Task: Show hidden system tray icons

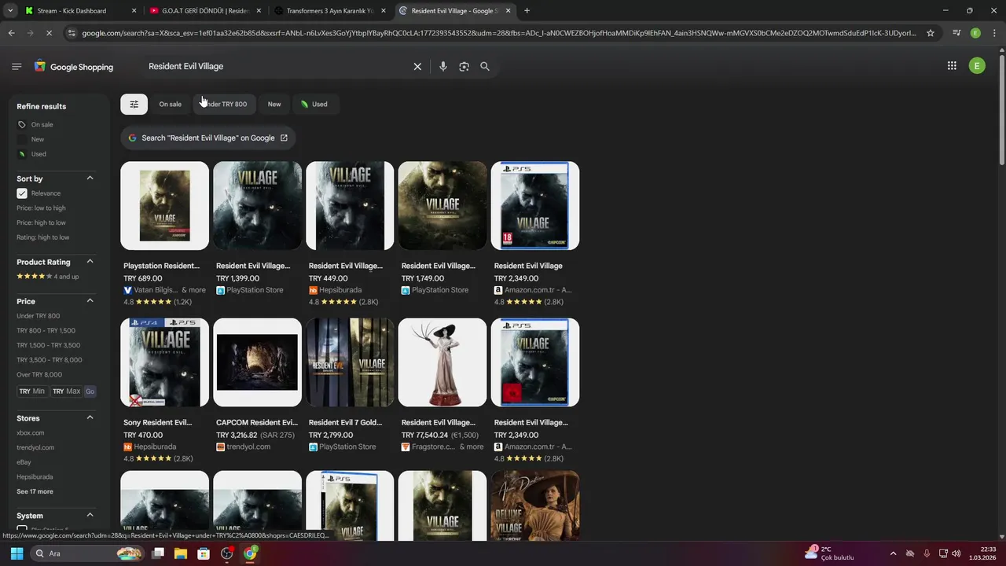Action: [x=893, y=553]
